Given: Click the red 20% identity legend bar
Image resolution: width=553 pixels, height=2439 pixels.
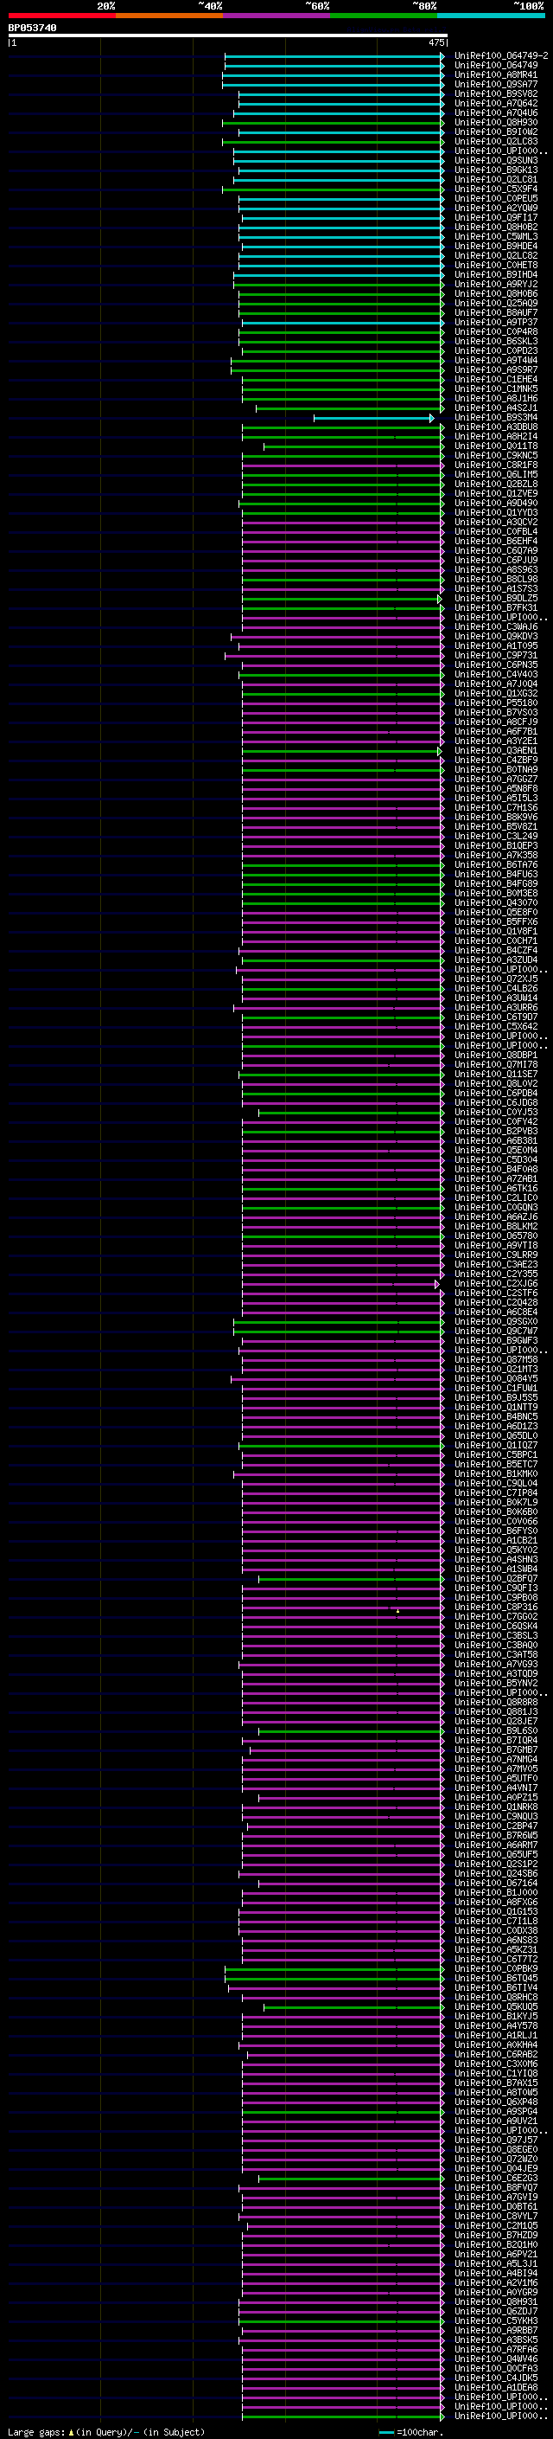Looking at the screenshot, I should click(x=61, y=16).
